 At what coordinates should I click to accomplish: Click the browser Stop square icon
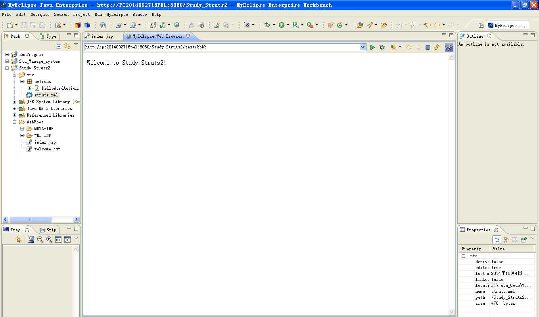428,47
